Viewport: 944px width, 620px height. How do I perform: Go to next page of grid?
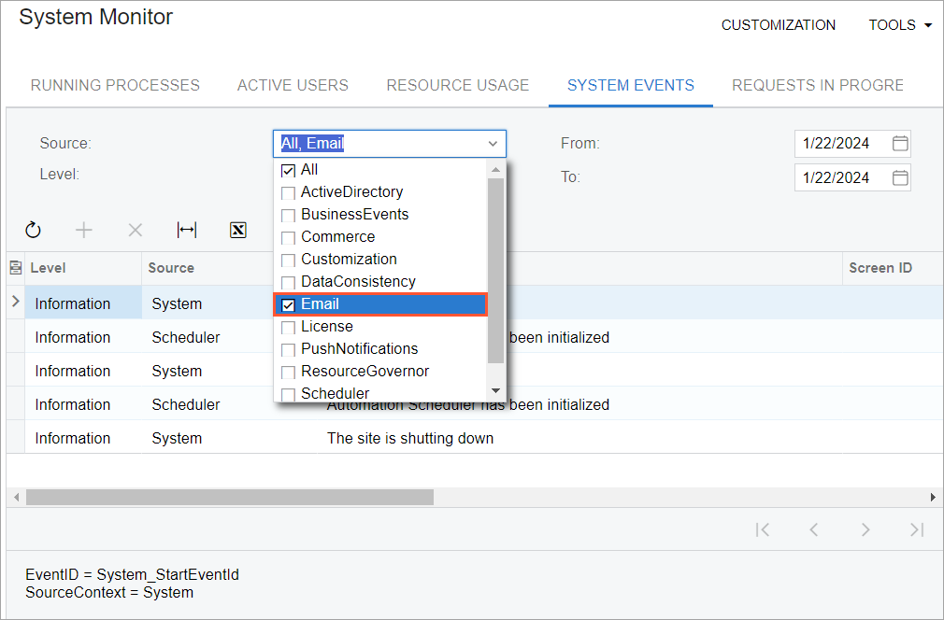pyautogui.click(x=865, y=529)
